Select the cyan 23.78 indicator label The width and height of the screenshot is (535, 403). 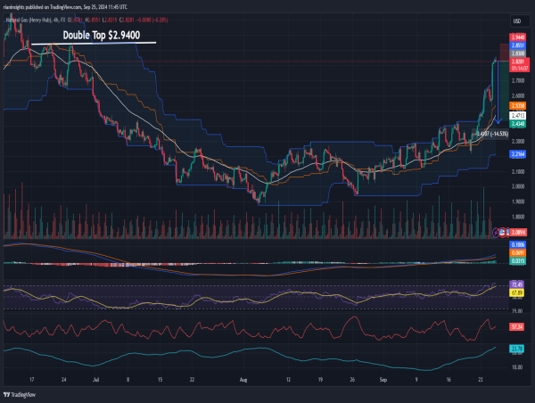(516, 349)
